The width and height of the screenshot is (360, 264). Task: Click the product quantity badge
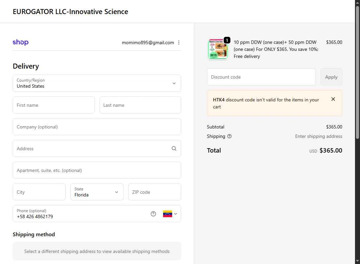click(227, 40)
